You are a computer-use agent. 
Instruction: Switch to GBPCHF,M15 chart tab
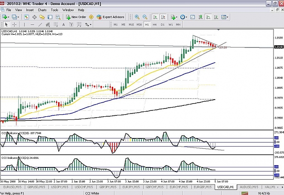click(155, 187)
